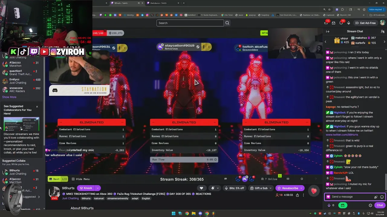Open the Suggested Collaborators preview thumbnail
387x217 pixels.
pyautogui.click(x=21, y=124)
